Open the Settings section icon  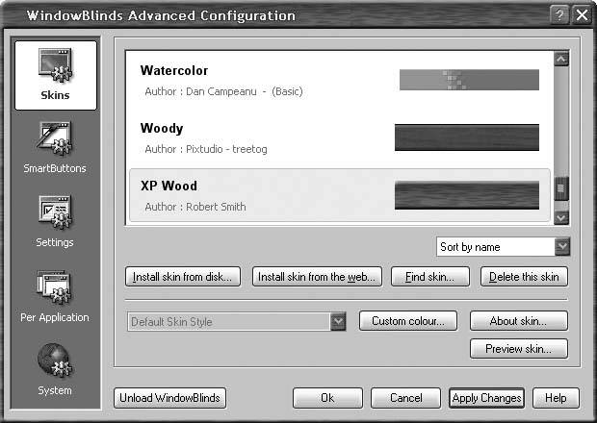55,212
